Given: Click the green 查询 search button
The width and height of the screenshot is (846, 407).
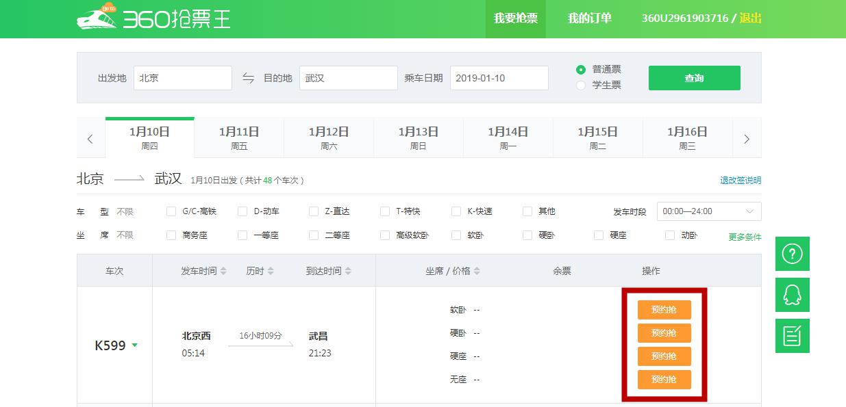Looking at the screenshot, I should coord(694,77).
